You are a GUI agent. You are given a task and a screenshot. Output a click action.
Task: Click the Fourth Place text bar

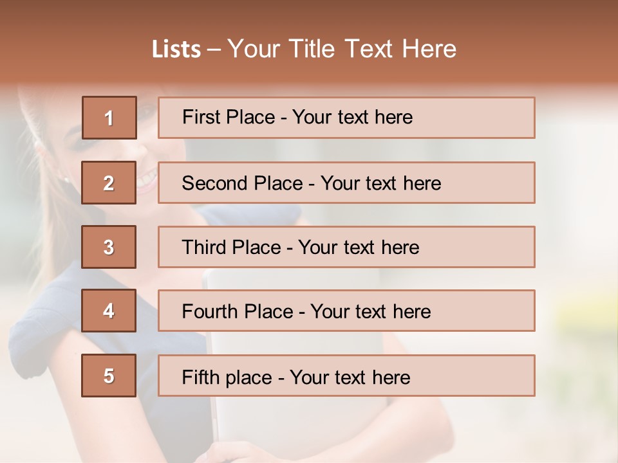point(346,311)
